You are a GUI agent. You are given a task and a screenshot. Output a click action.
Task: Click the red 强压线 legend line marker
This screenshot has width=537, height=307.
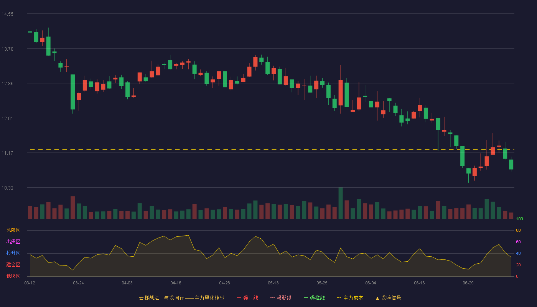click(x=239, y=298)
